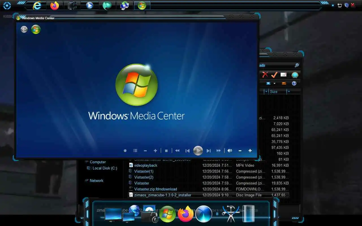The width and height of the screenshot is (362, 226).
Task: Skip back to previous track in Media Center
Action: point(187,151)
